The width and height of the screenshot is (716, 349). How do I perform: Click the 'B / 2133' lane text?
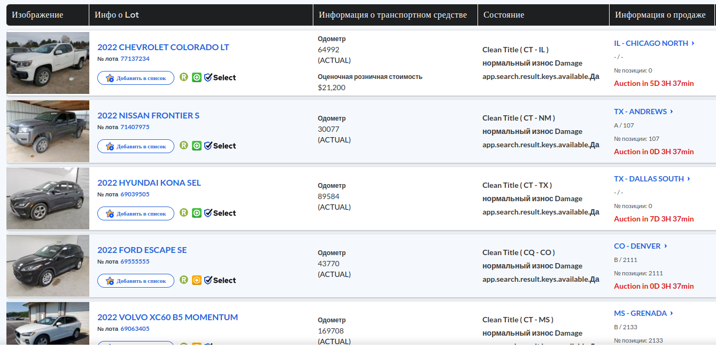coord(626,327)
